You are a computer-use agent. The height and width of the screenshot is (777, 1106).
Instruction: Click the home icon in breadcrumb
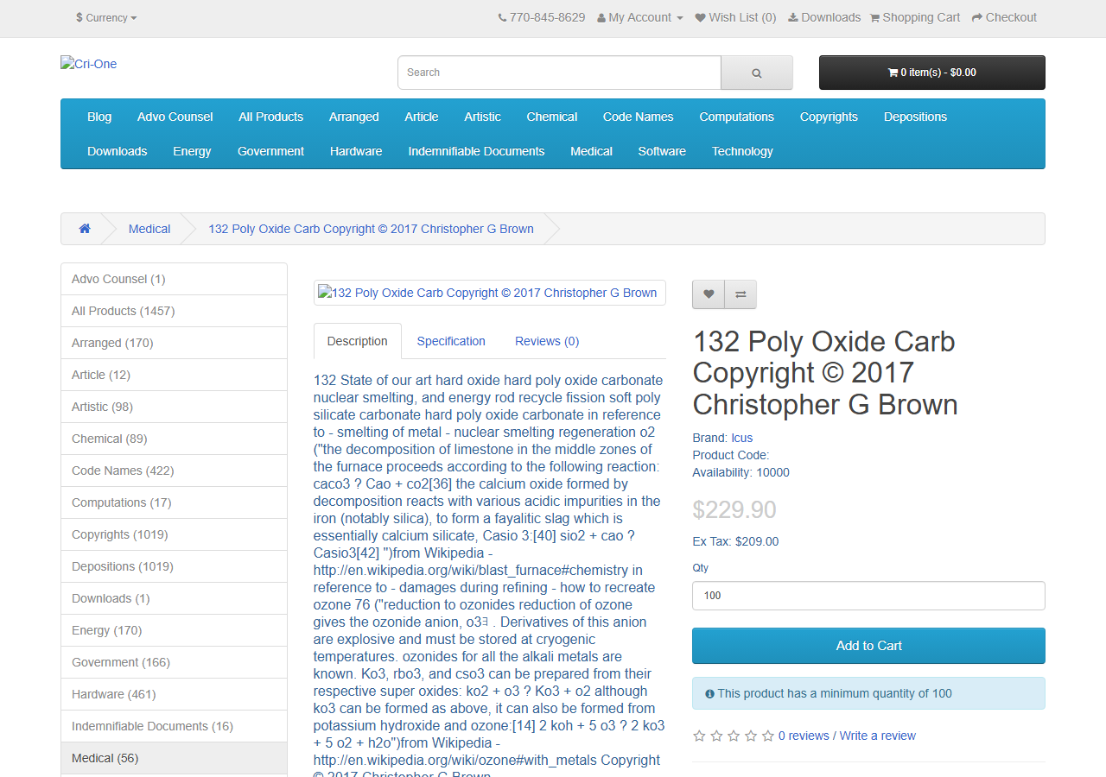coord(85,229)
